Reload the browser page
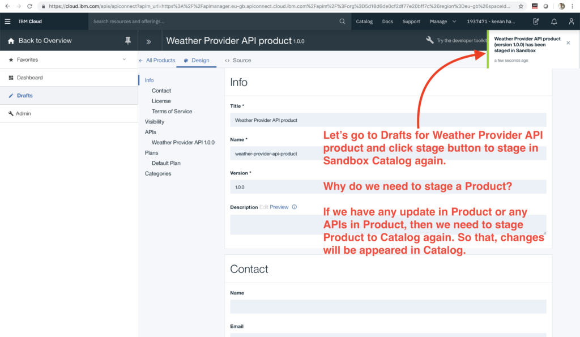This screenshot has height=337, width=580. pos(29,6)
